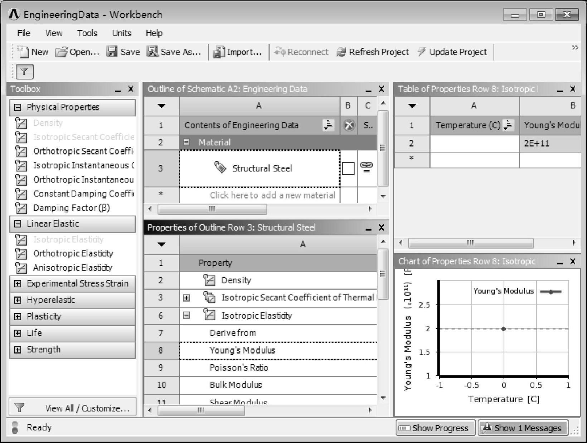Toggle the filter funnel icon below toolbar

click(24, 72)
